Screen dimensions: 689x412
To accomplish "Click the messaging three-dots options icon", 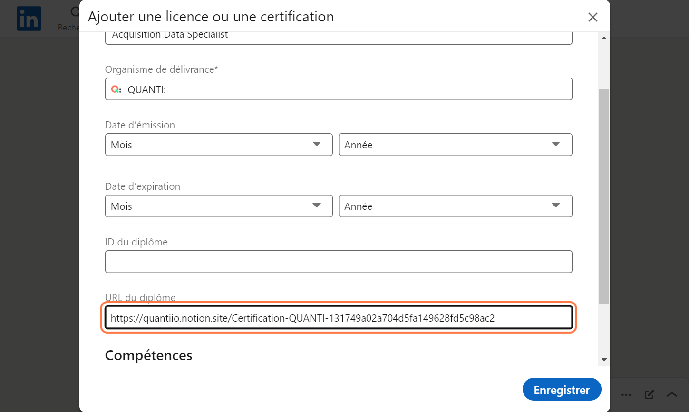I will [x=626, y=394].
